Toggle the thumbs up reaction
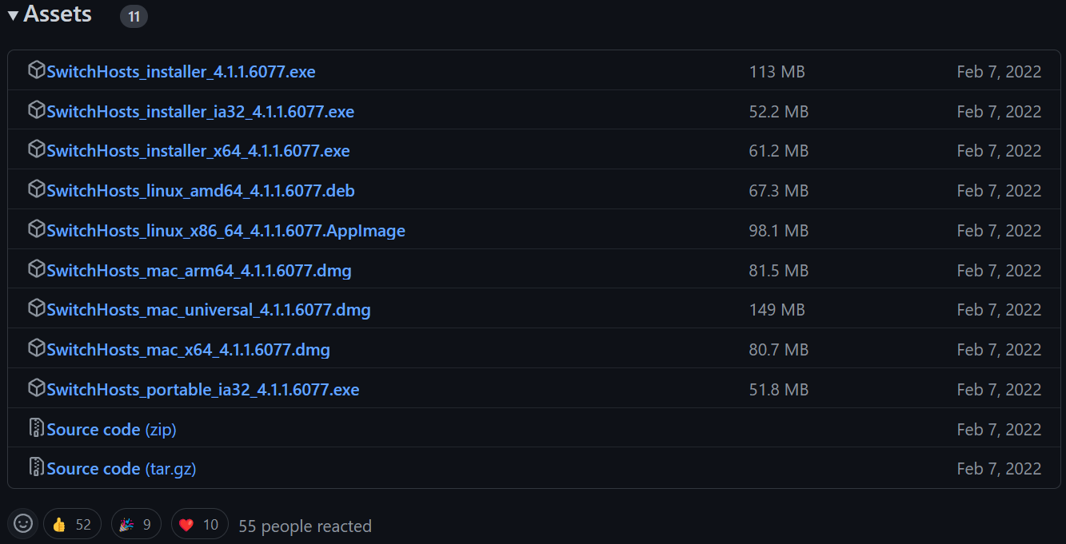This screenshot has height=544, width=1066. tap(72, 525)
